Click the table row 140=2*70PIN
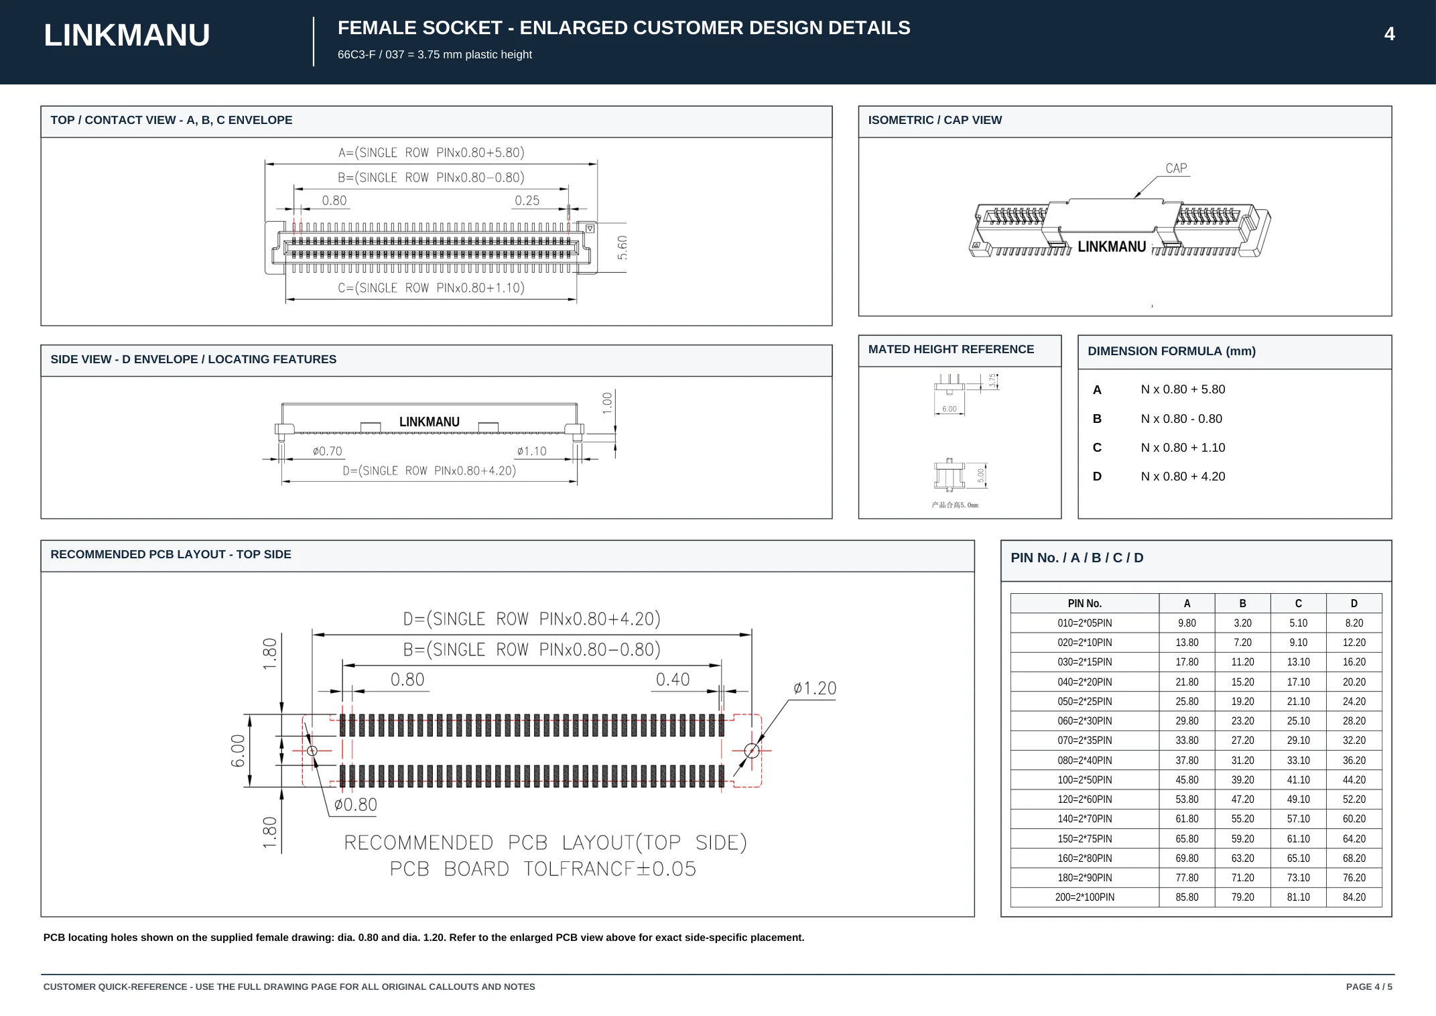Image resolution: width=1436 pixels, height=1016 pixels. coord(1196,819)
